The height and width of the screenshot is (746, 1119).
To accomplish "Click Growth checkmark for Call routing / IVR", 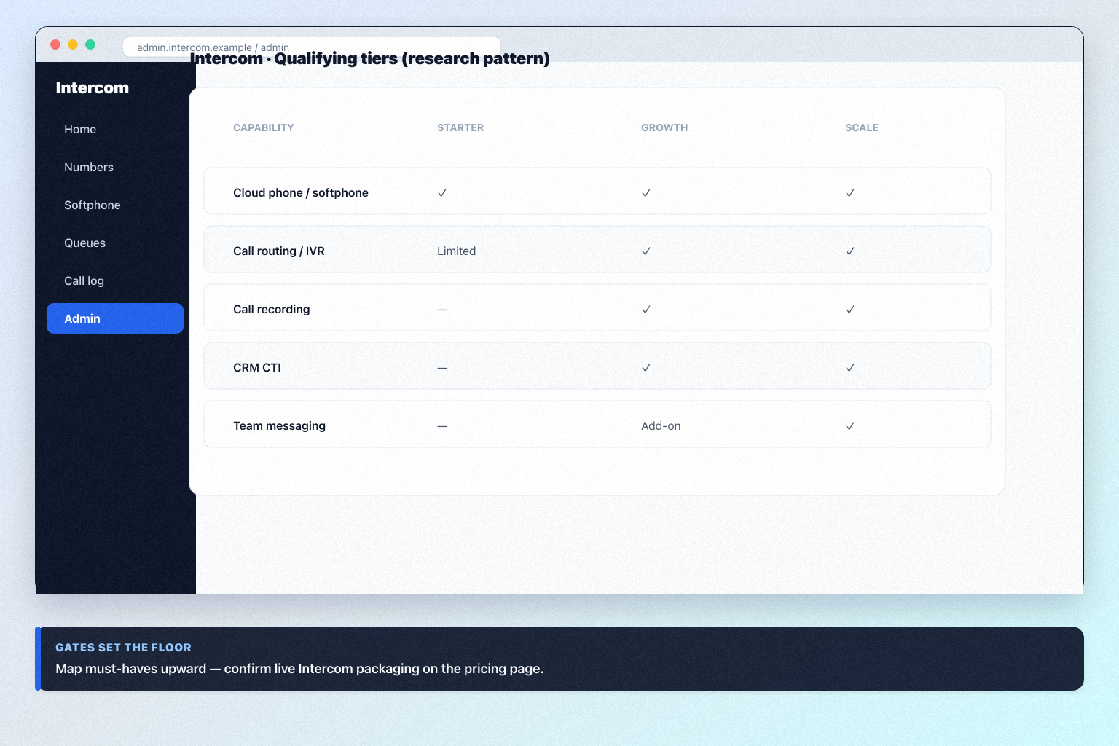I will (646, 251).
